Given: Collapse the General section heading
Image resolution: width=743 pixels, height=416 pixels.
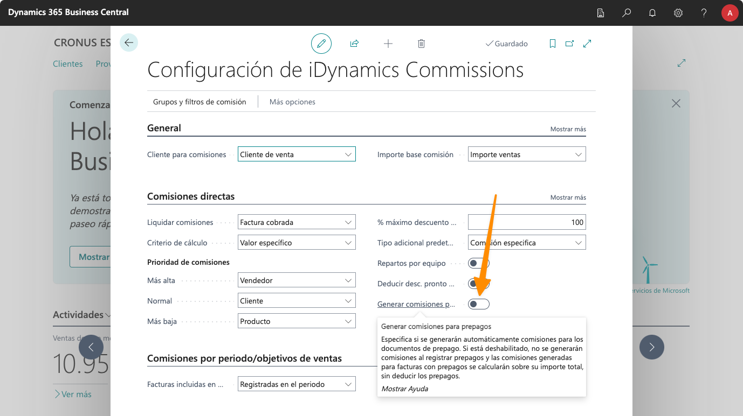Looking at the screenshot, I should coord(164,128).
